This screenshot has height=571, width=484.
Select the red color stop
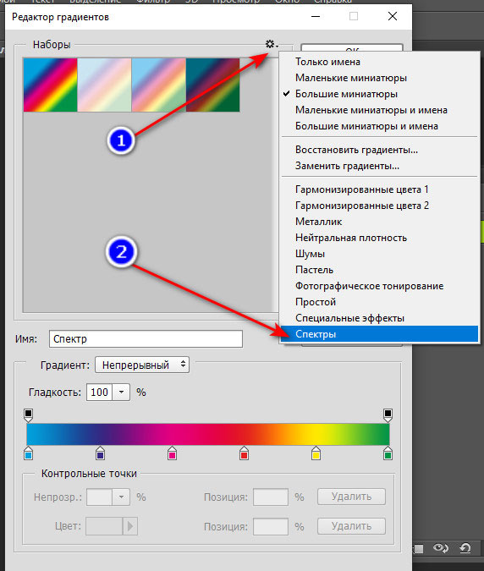(x=244, y=453)
